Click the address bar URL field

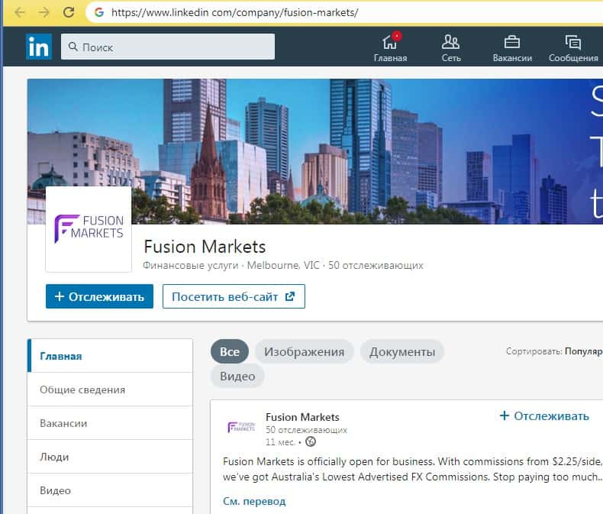(x=344, y=13)
